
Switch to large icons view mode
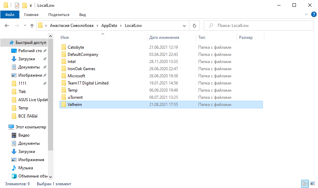pos(313,184)
